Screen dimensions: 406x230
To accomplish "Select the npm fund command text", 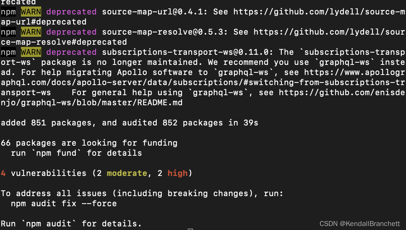I will [x=56, y=153].
